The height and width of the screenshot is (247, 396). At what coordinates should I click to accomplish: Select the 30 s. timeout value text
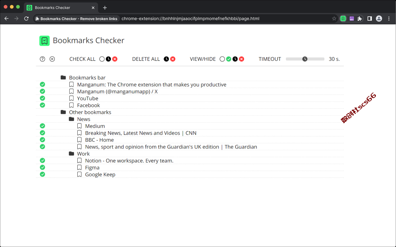coord(334,59)
